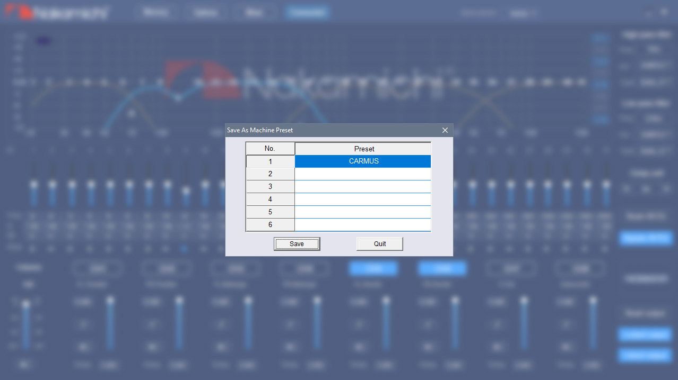Click the "No." column header

pyautogui.click(x=271, y=149)
